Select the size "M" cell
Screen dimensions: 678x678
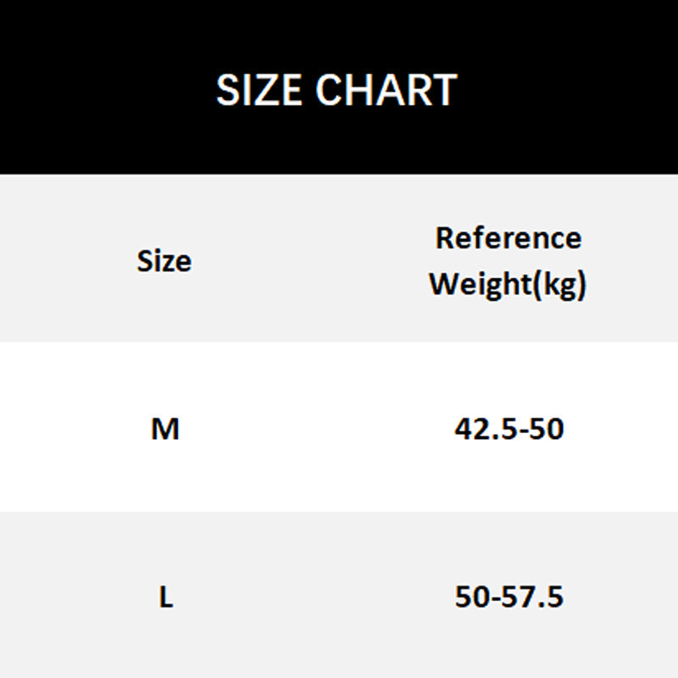pos(165,430)
